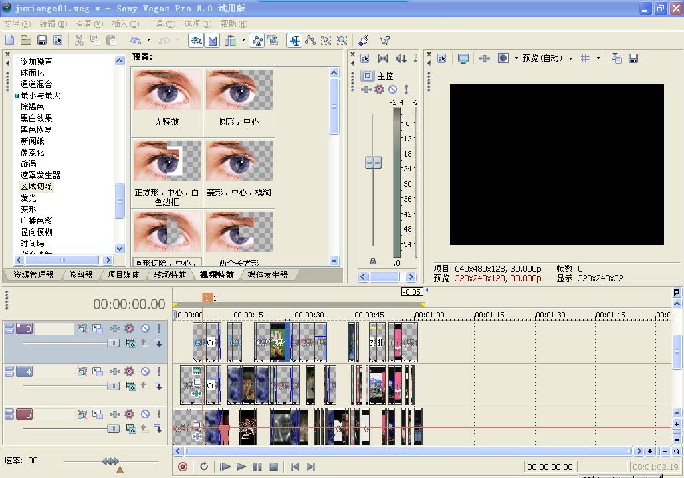Save snapshot to file in preview window
Screen dimensions: 684x478
pyautogui.click(x=633, y=58)
